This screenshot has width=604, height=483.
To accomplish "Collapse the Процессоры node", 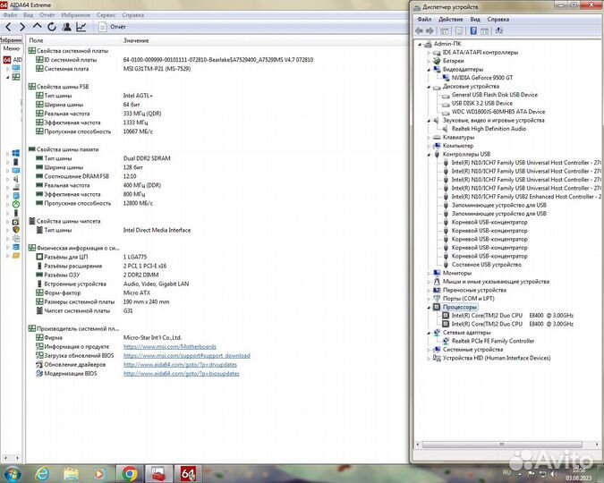I will coord(429,308).
